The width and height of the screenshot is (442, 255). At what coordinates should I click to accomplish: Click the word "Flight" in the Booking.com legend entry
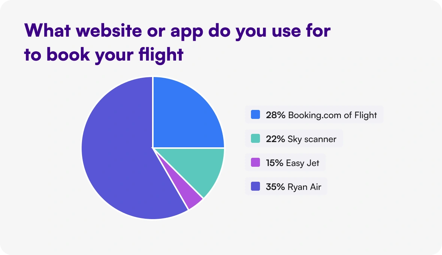coord(365,115)
